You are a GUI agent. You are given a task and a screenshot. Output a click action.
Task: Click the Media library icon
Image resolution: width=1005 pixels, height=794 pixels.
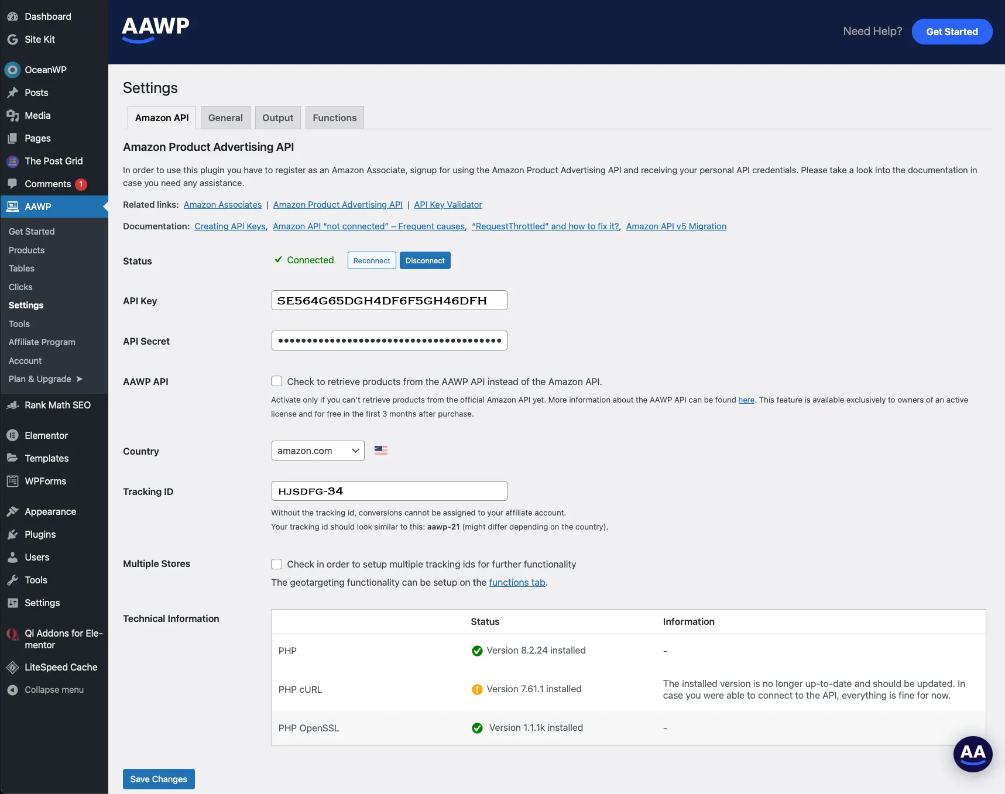pos(12,115)
